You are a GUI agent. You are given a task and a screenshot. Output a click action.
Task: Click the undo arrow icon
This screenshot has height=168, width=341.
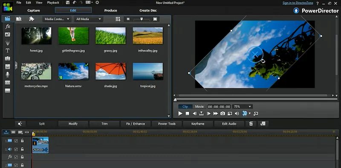[75, 3]
